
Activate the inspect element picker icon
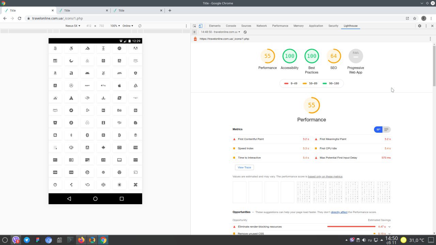(194, 26)
